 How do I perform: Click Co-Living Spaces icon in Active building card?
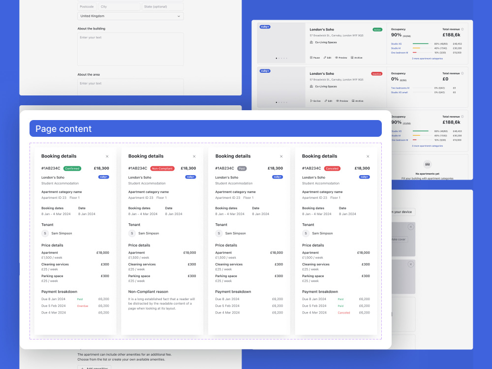(311, 42)
